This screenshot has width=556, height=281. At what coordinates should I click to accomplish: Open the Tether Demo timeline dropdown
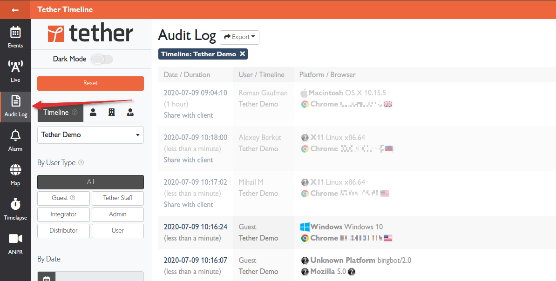pos(90,135)
